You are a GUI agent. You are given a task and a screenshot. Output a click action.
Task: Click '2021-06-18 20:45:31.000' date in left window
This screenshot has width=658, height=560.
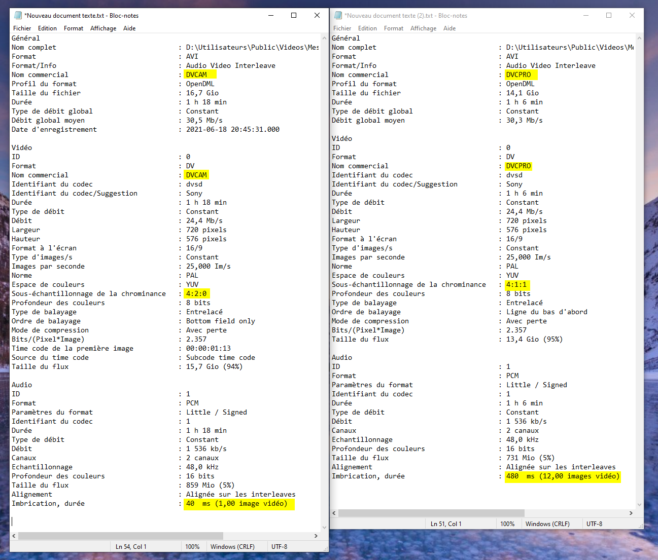pyautogui.click(x=233, y=129)
